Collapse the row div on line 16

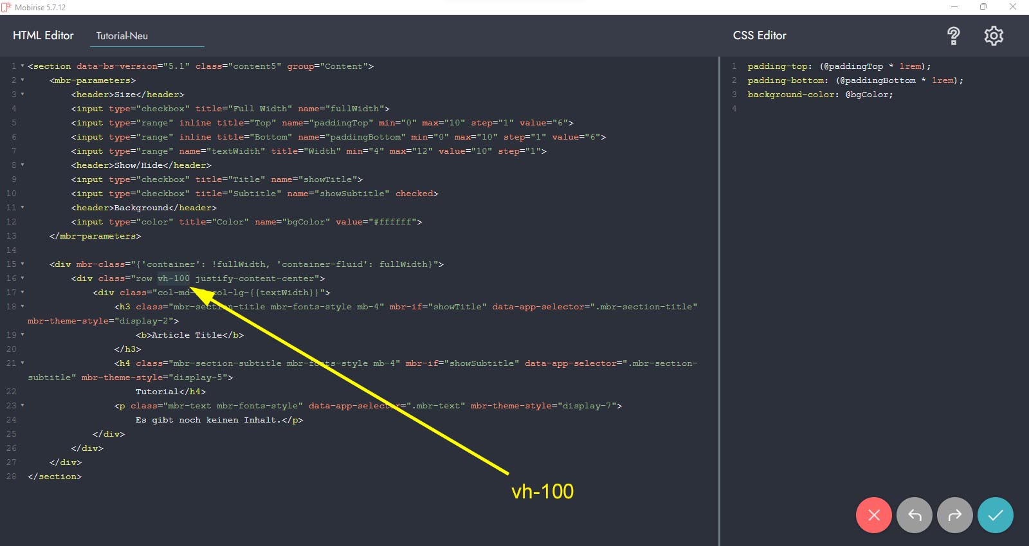pos(23,278)
